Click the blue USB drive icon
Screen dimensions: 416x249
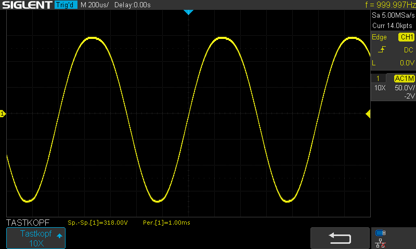381,233
